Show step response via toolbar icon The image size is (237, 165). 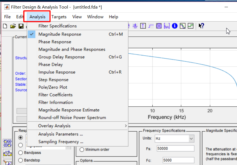151,26
